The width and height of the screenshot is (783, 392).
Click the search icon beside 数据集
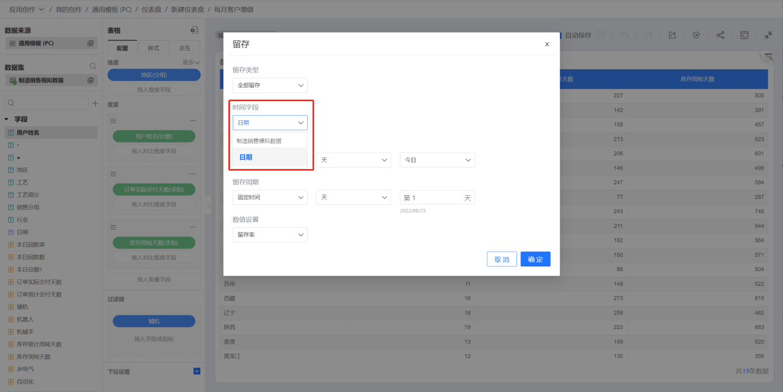tap(93, 66)
